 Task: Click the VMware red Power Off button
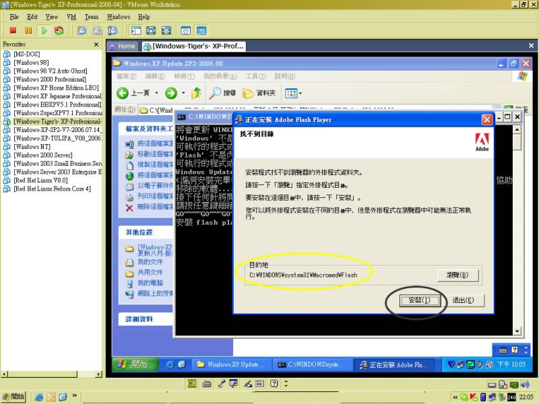(x=13, y=30)
